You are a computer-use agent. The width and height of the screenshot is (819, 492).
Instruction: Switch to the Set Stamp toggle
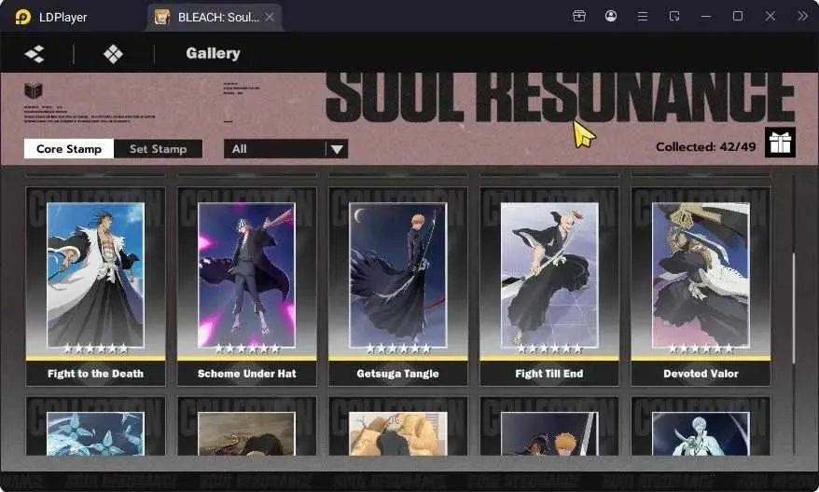pyautogui.click(x=158, y=149)
